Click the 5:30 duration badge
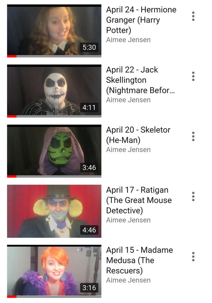 click(x=89, y=47)
